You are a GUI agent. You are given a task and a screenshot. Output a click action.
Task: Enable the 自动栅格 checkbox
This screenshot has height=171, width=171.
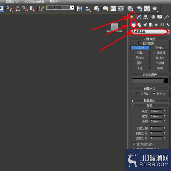click(x=140, y=43)
